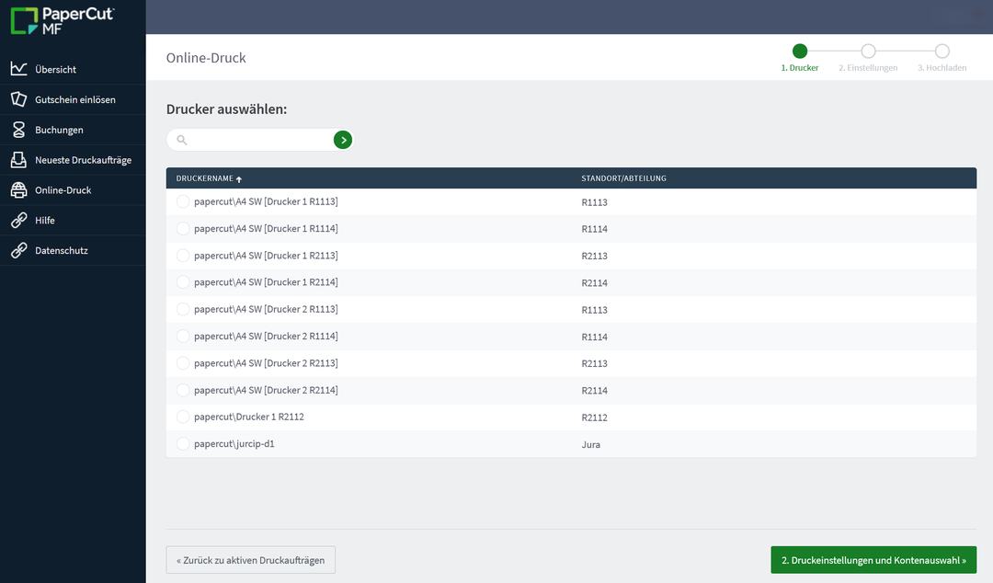
Task: Click step 1 Drucker indicator circle
Action: click(x=800, y=51)
